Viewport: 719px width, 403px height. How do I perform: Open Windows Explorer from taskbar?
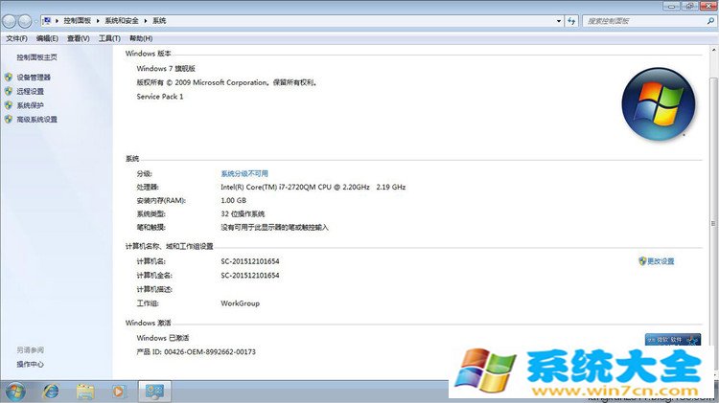click(84, 392)
